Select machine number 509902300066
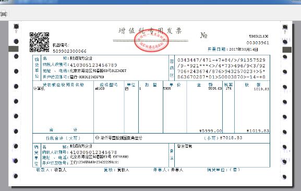301x191 pixels. [70, 51]
